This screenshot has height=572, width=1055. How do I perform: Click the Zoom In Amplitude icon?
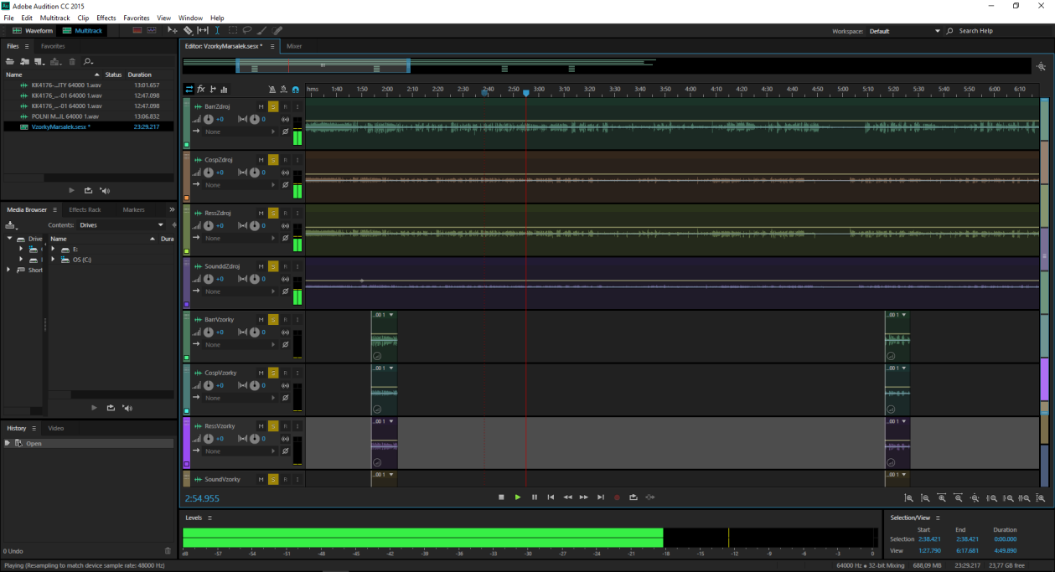point(908,498)
